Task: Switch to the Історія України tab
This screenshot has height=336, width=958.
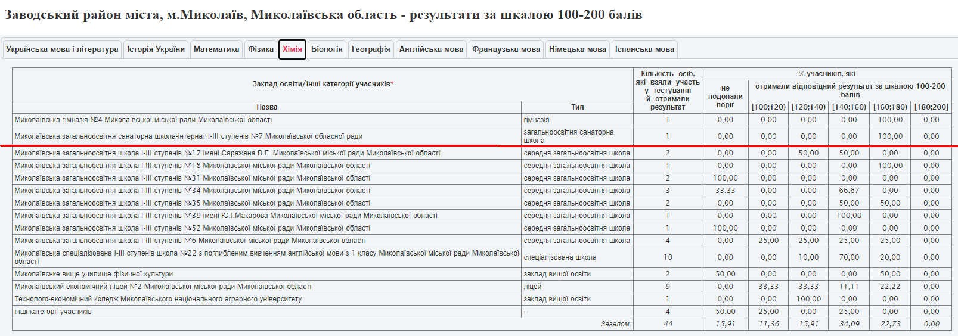Action: [x=156, y=49]
